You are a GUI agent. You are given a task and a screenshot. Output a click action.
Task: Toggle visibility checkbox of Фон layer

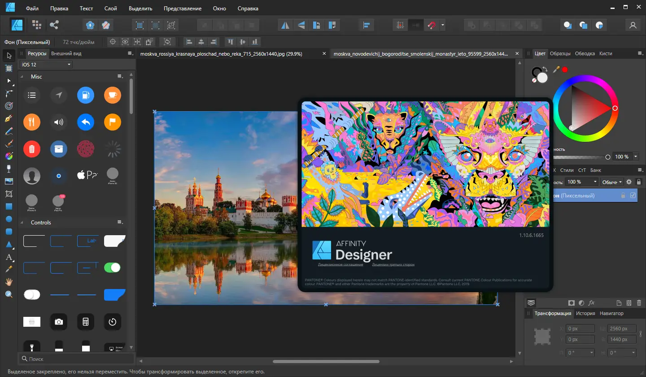(633, 196)
